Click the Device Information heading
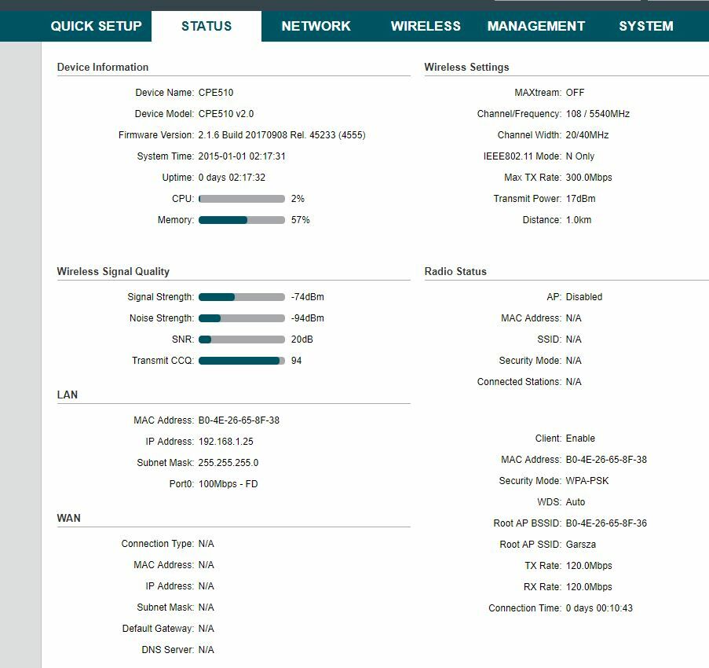The width and height of the screenshot is (709, 668). (x=103, y=67)
